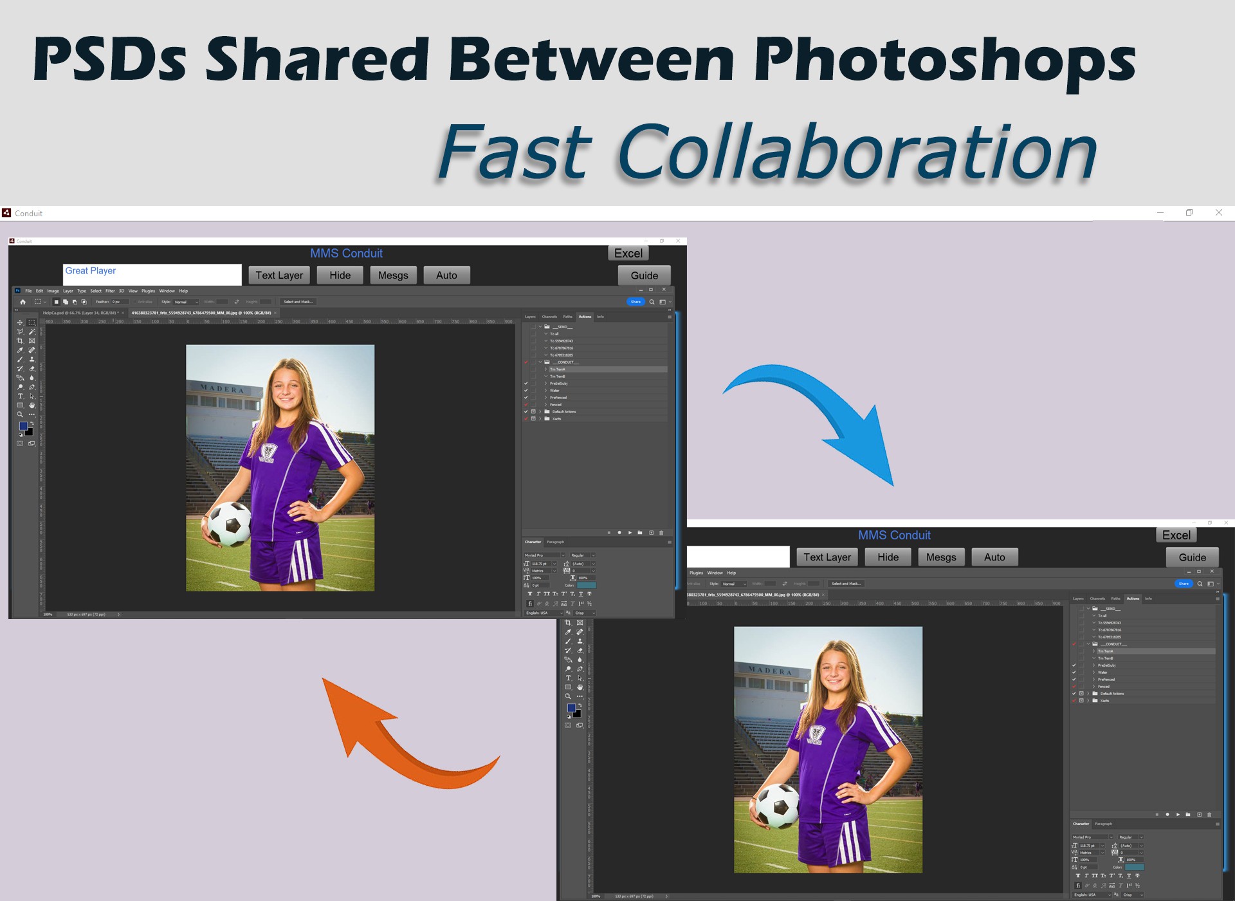This screenshot has height=901, width=1235.
Task: Click Guide button in lower window
Action: point(1193,557)
